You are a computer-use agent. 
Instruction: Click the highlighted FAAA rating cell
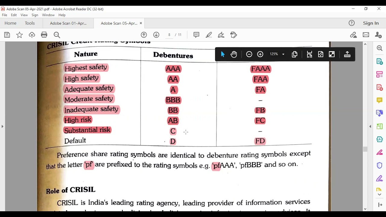(261, 69)
